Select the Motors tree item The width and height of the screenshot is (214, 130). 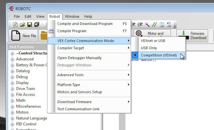pyautogui.click(x=22, y=112)
